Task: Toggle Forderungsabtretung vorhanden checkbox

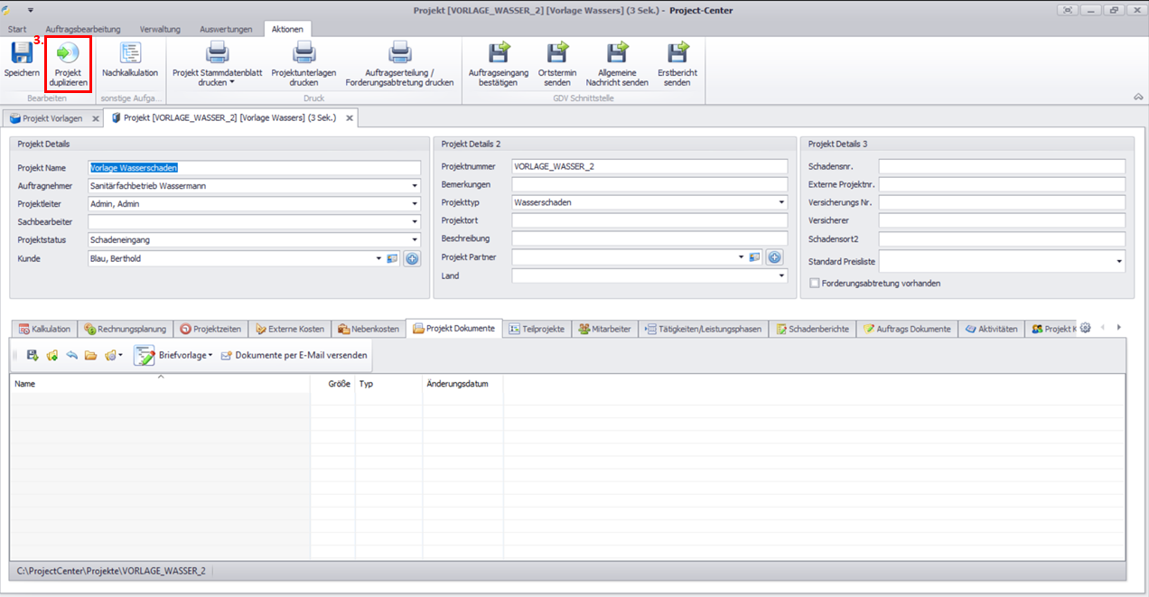Action: point(815,283)
